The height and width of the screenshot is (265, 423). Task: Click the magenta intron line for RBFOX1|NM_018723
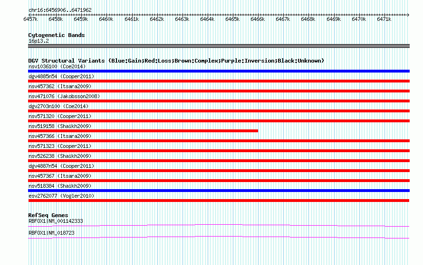click(x=219, y=238)
